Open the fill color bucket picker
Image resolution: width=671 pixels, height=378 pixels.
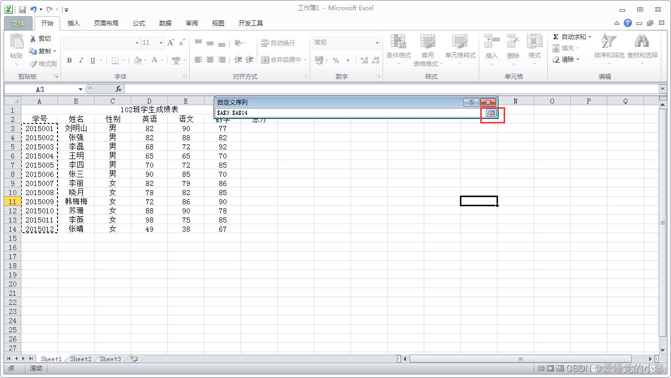pyautogui.click(x=137, y=60)
